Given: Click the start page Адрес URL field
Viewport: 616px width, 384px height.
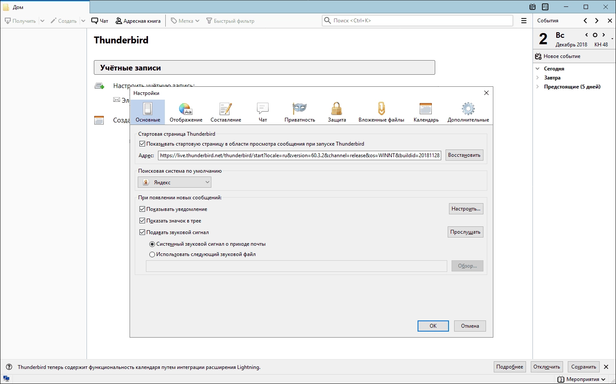Looking at the screenshot, I should click(300, 155).
